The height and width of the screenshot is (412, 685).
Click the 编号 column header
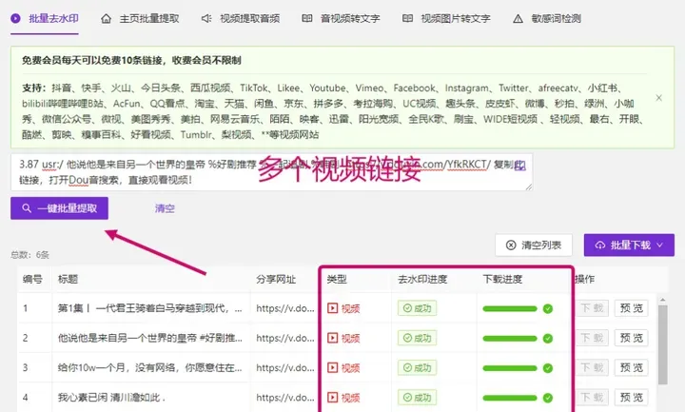(32, 279)
